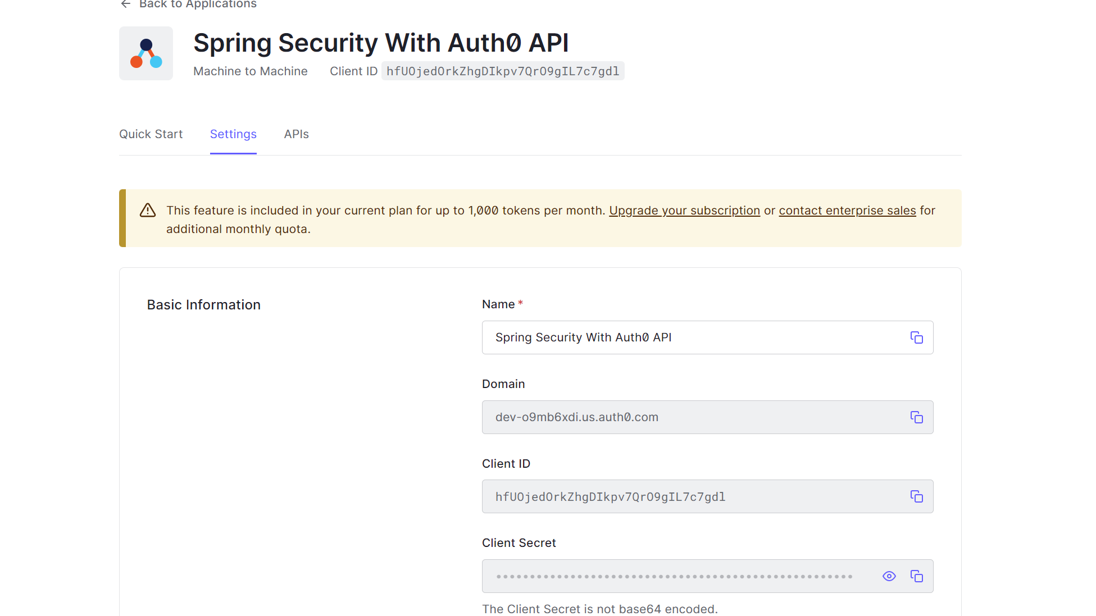Click the application logo icon
This screenshot has width=1096, height=616.
point(146,53)
